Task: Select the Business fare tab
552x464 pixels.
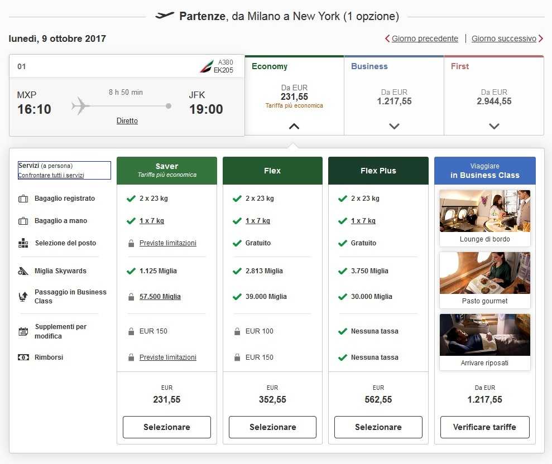Action: tap(394, 95)
